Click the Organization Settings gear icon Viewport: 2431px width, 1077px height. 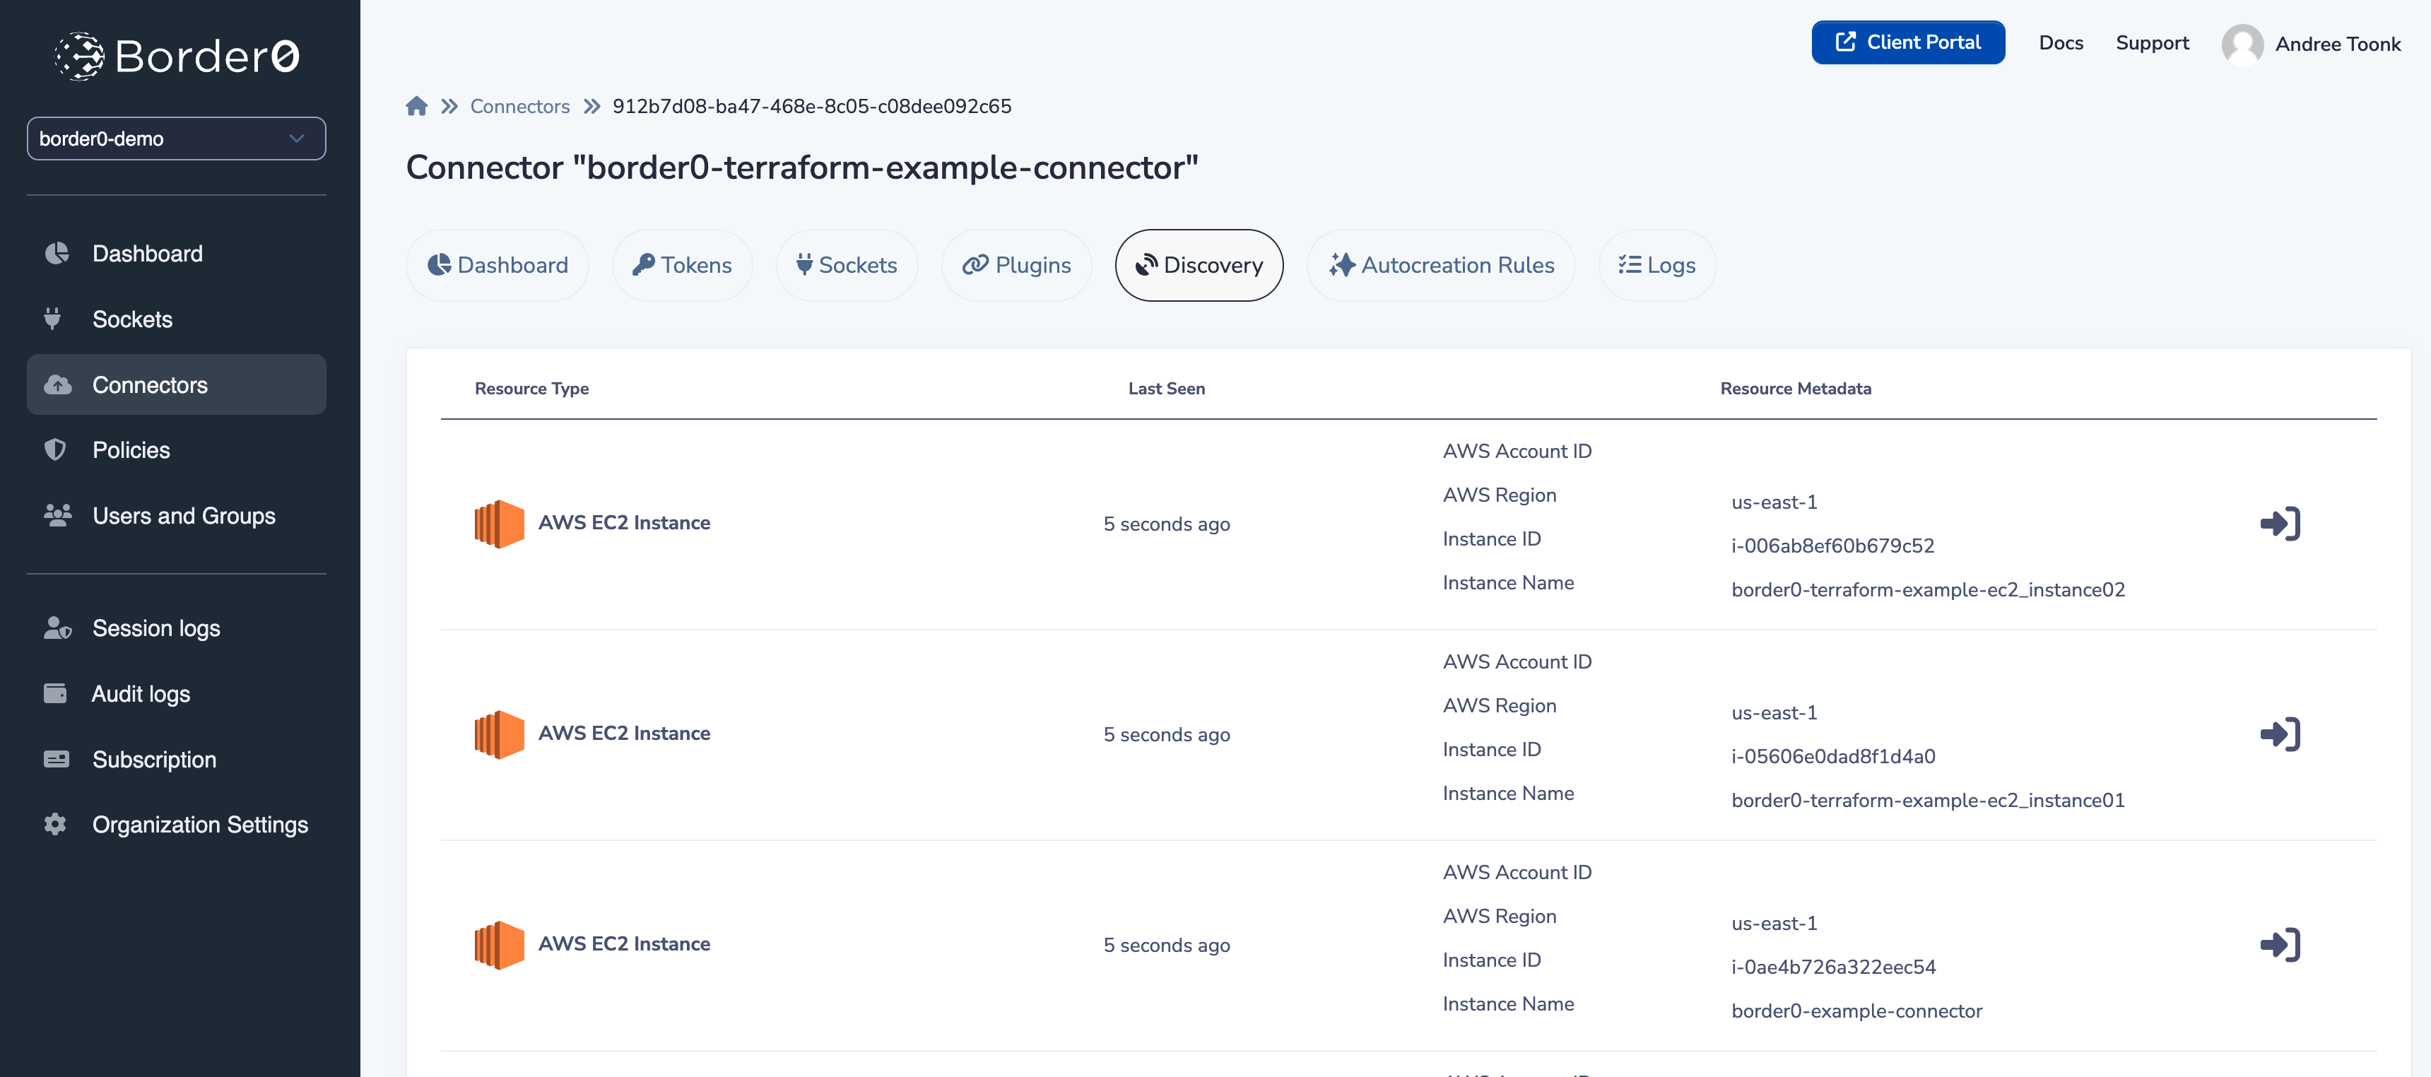pyautogui.click(x=54, y=824)
